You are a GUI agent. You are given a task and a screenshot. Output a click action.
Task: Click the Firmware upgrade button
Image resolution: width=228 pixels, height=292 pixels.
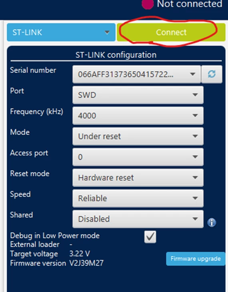click(196, 259)
